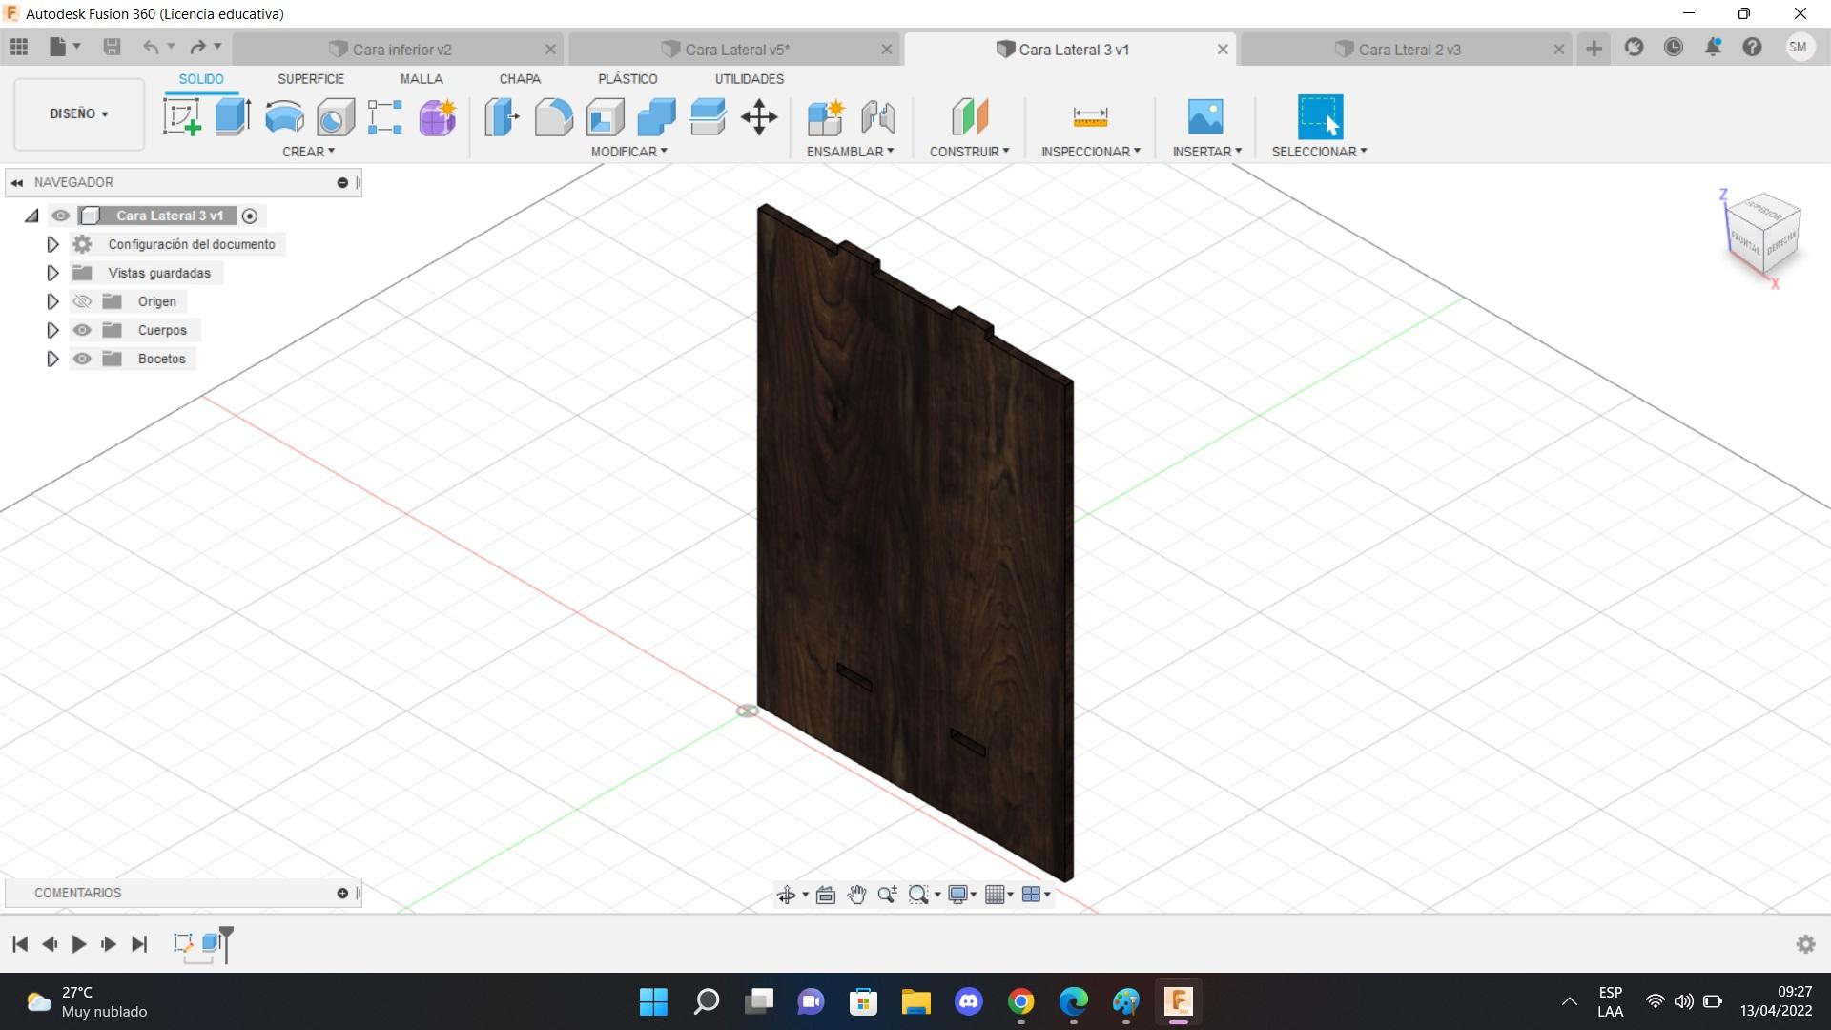This screenshot has width=1831, height=1030.
Task: Click the Extrude tool icon
Action: click(232, 117)
